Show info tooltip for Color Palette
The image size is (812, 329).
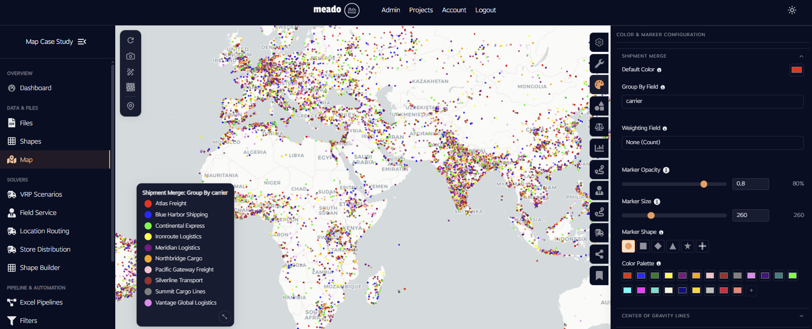point(658,264)
